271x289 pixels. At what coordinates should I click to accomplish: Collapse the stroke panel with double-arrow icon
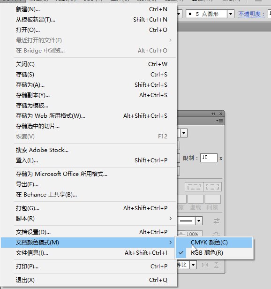point(213,114)
